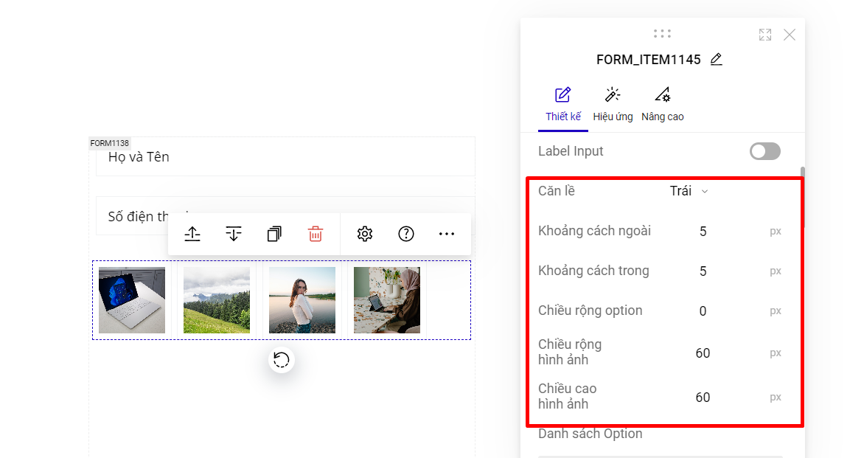Open settings via gear icon
Screen dimensions: 864x458
coord(364,234)
